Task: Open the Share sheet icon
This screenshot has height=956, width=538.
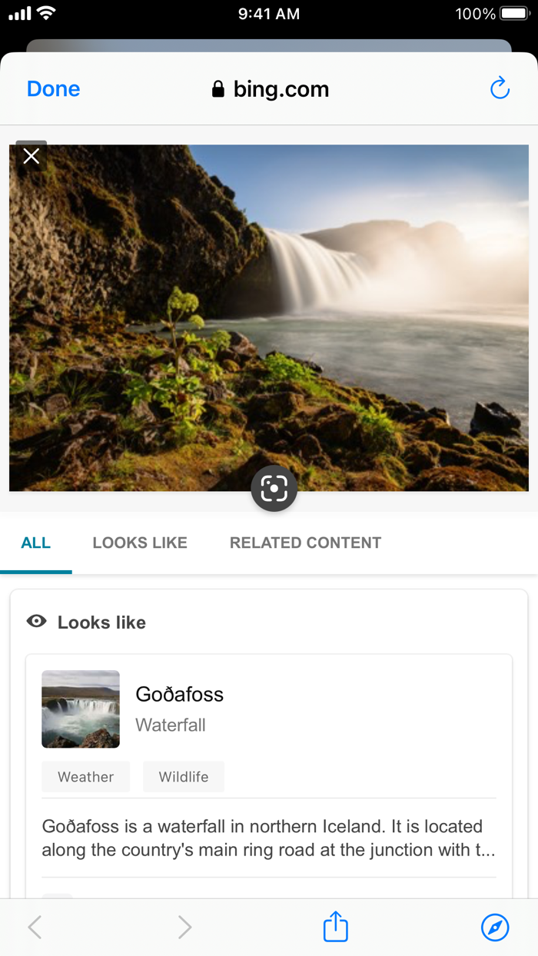Action: coord(335,927)
